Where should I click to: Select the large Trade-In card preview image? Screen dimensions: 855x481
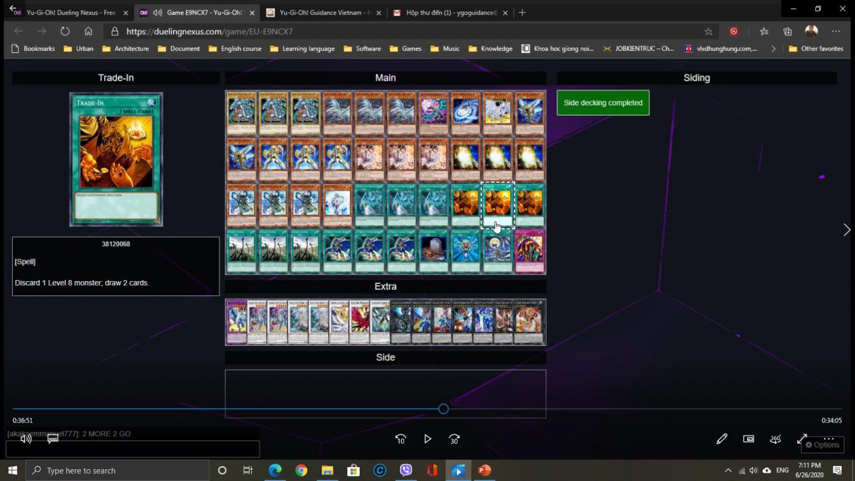(x=116, y=159)
